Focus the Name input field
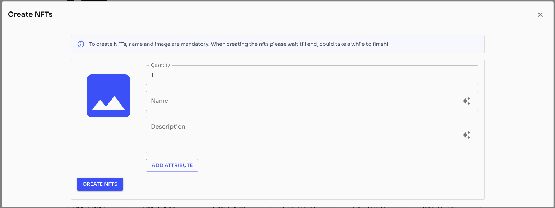This screenshot has height=208, width=555. tap(302, 101)
